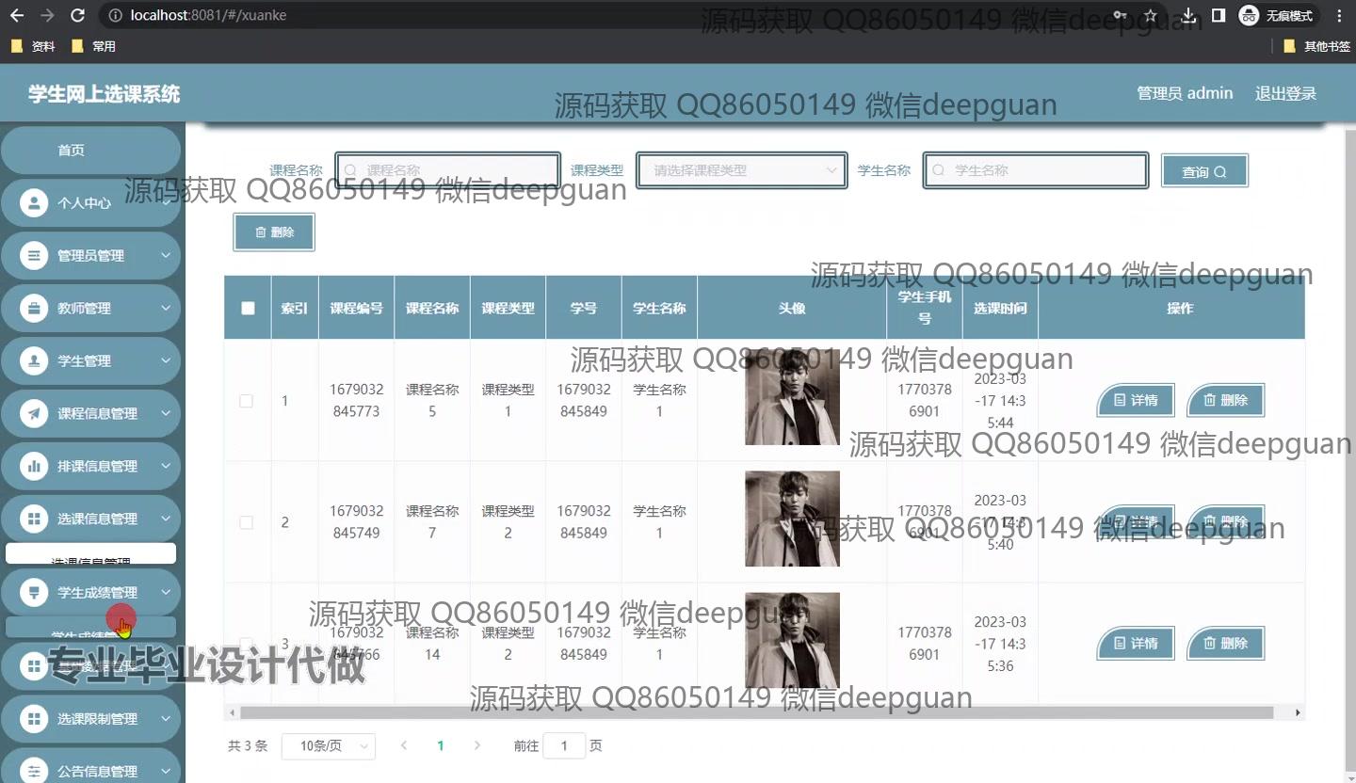
Task: Click the 课程编号 column header
Action: (x=357, y=308)
